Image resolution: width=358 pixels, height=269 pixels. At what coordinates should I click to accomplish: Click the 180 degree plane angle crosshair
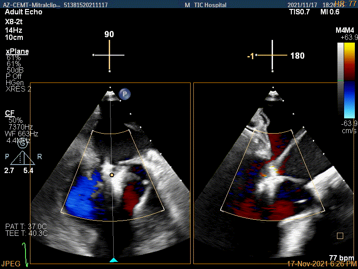pyautogui.click(x=272, y=55)
